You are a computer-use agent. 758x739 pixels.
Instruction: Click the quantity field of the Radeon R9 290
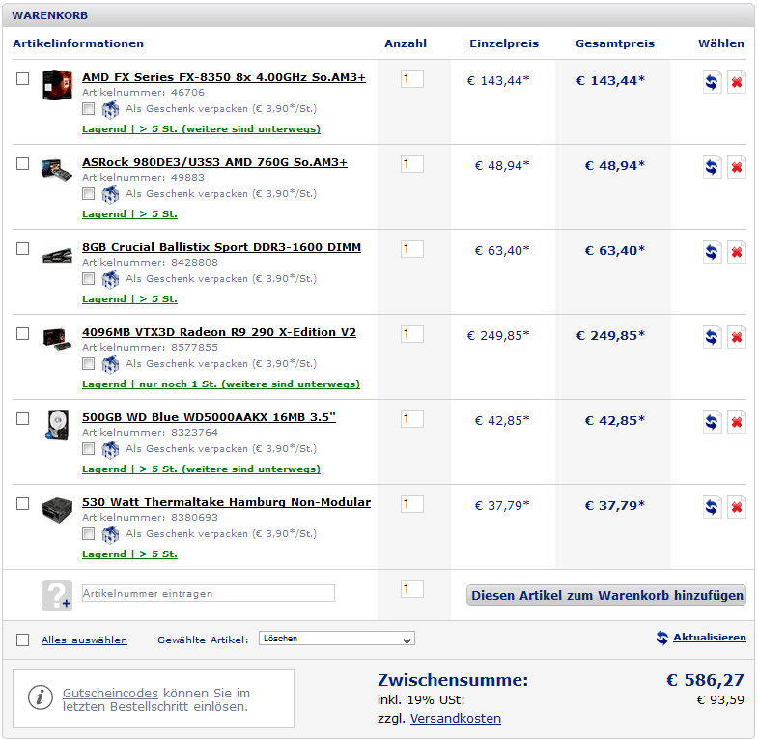pos(412,333)
